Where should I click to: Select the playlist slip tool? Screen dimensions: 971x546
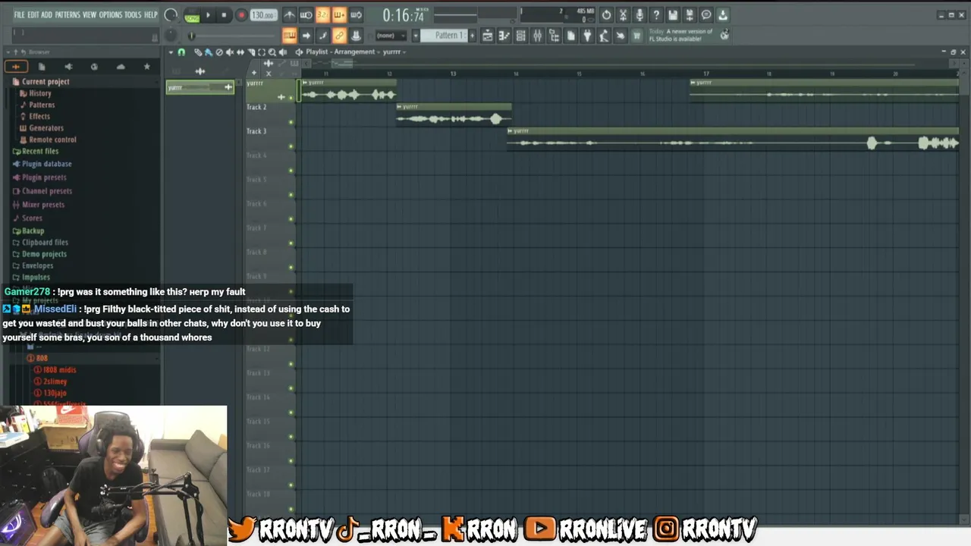[240, 52]
